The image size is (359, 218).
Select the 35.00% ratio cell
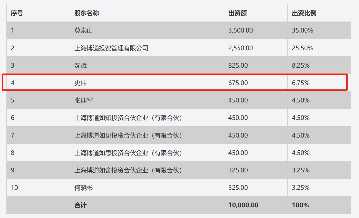click(302, 30)
